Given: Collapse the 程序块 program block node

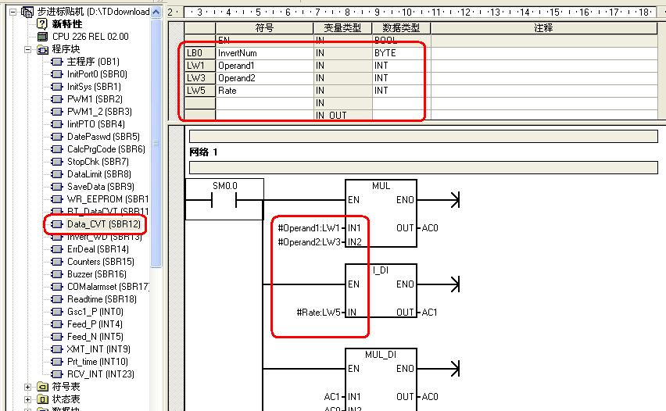Looking at the screenshot, I should pos(29,49).
